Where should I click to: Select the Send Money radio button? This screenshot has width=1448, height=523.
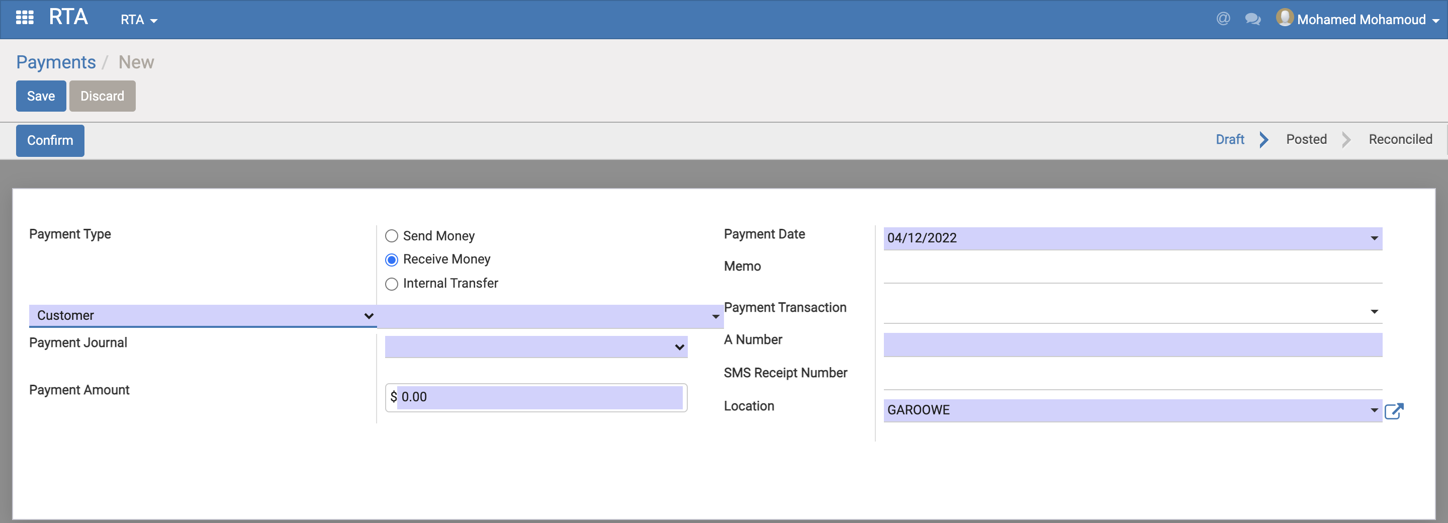(x=392, y=236)
